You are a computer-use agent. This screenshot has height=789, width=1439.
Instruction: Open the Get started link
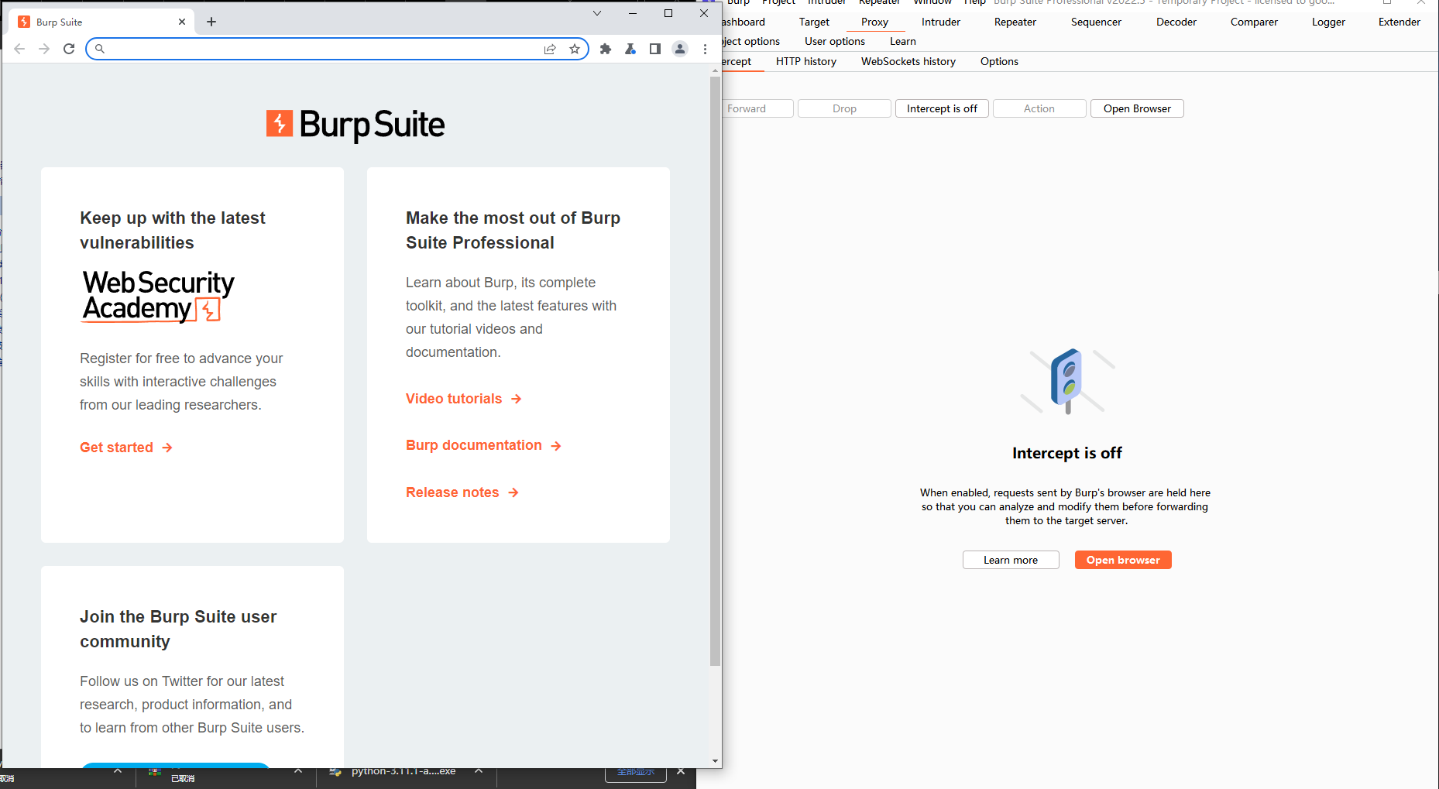[126, 448]
